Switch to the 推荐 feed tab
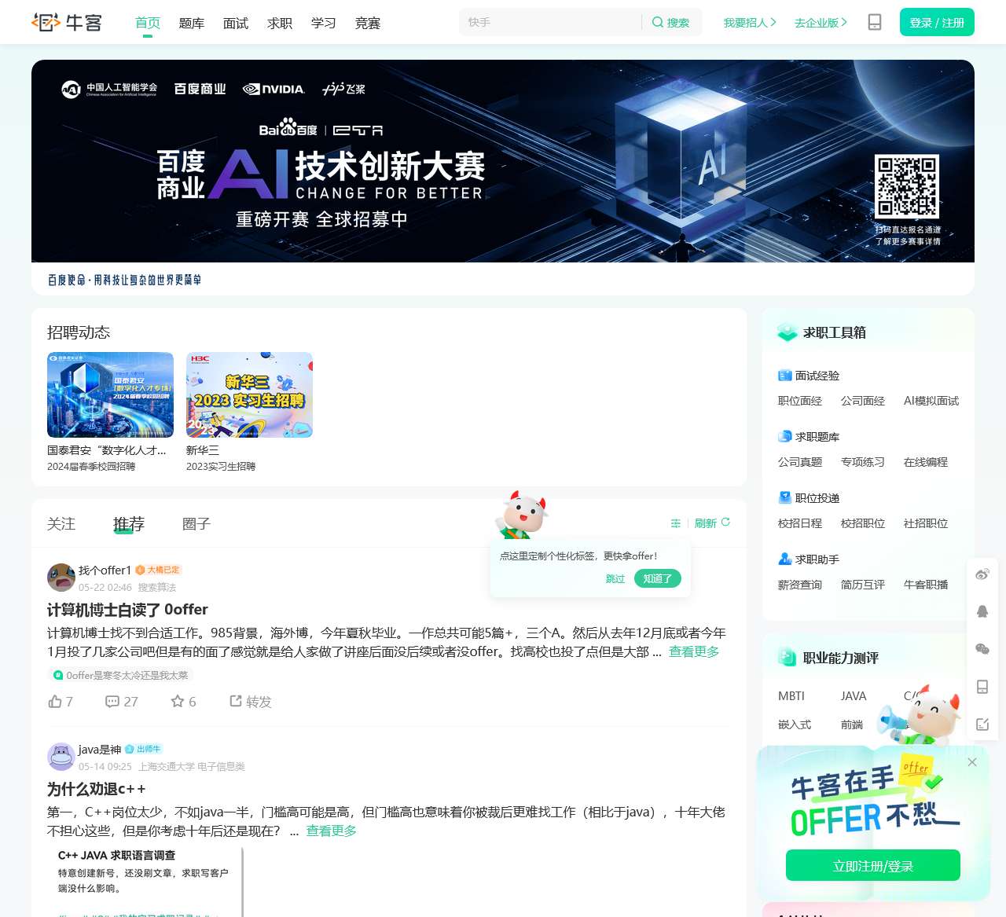The height and width of the screenshot is (917, 1006). (x=129, y=524)
